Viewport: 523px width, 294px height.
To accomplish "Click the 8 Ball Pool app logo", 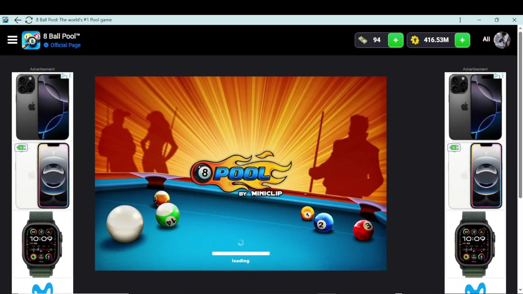I will pos(31,40).
